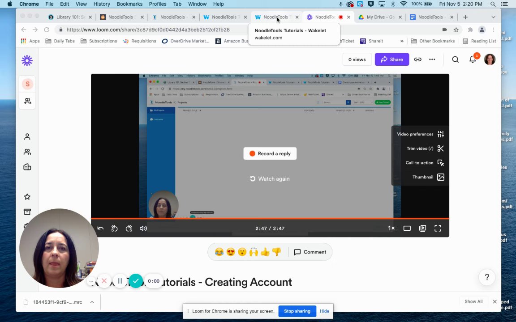Viewport: 516px width, 322px height.
Task: React with thumbs down emoji
Action: [x=276, y=252]
